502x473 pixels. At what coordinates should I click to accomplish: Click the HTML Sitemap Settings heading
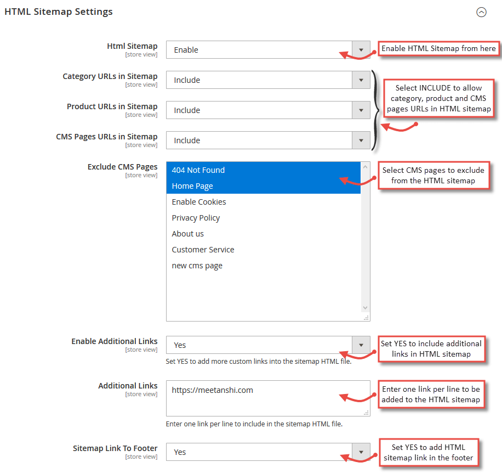(58, 11)
